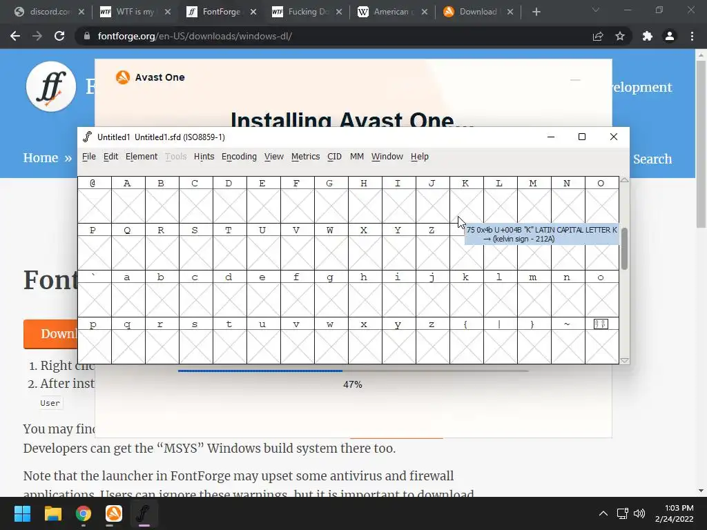Share this page via address bar icon

pyautogui.click(x=598, y=36)
